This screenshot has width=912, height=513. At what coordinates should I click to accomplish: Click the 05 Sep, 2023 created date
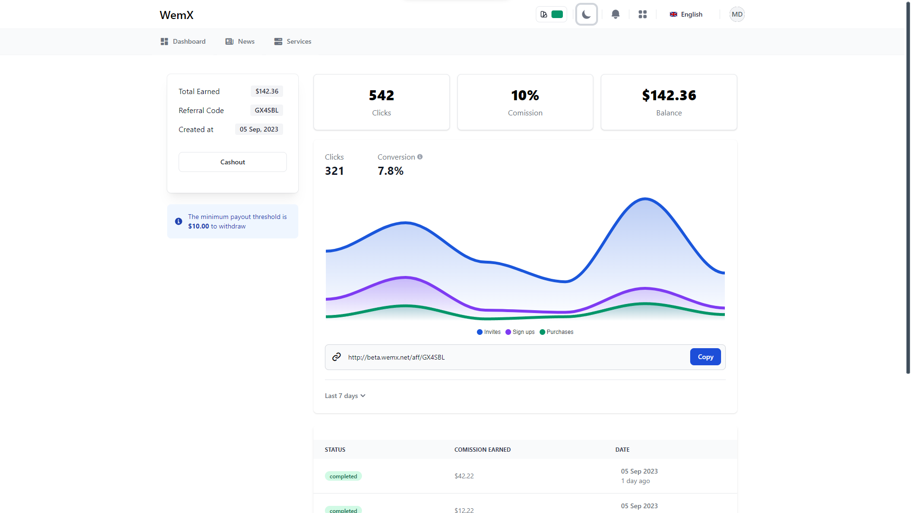coord(259,129)
